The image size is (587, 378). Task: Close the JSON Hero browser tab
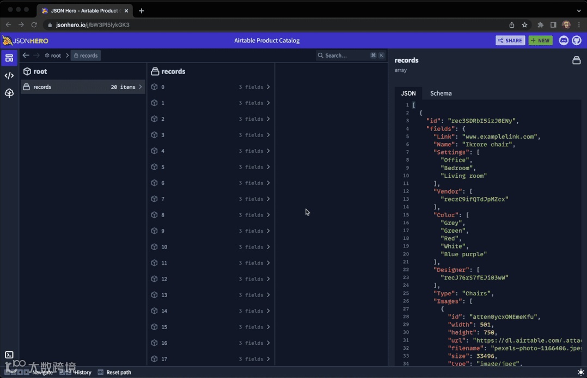click(126, 11)
